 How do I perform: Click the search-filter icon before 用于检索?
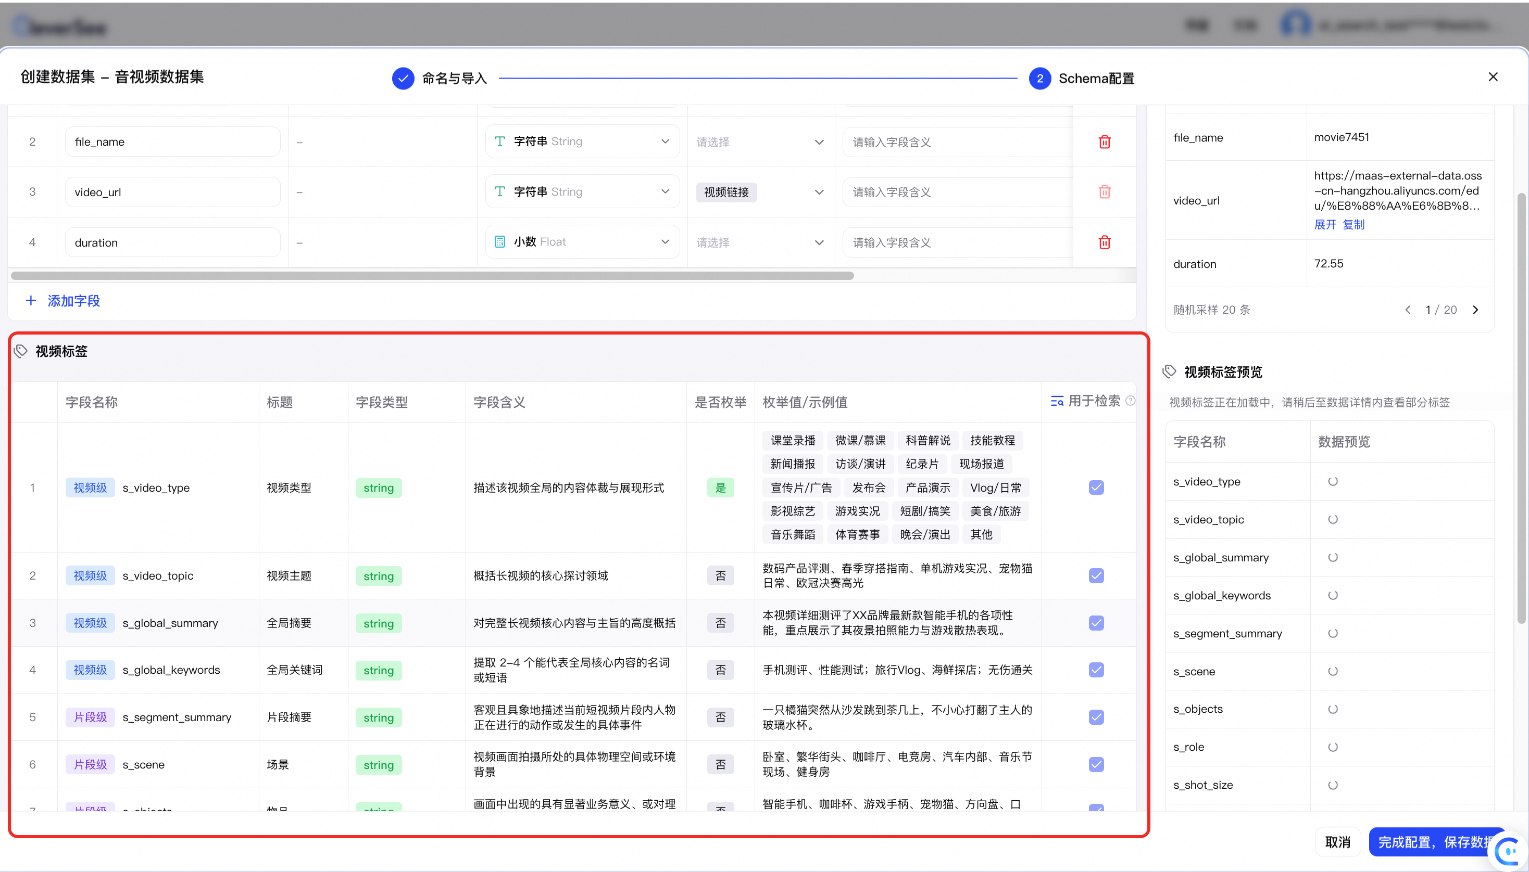(x=1057, y=401)
